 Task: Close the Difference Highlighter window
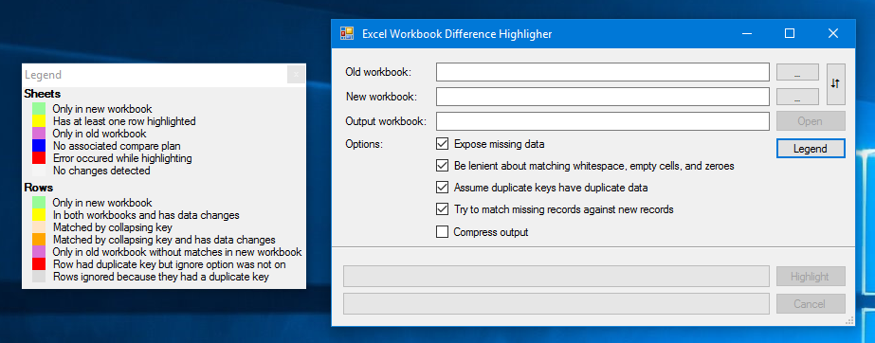(x=833, y=33)
